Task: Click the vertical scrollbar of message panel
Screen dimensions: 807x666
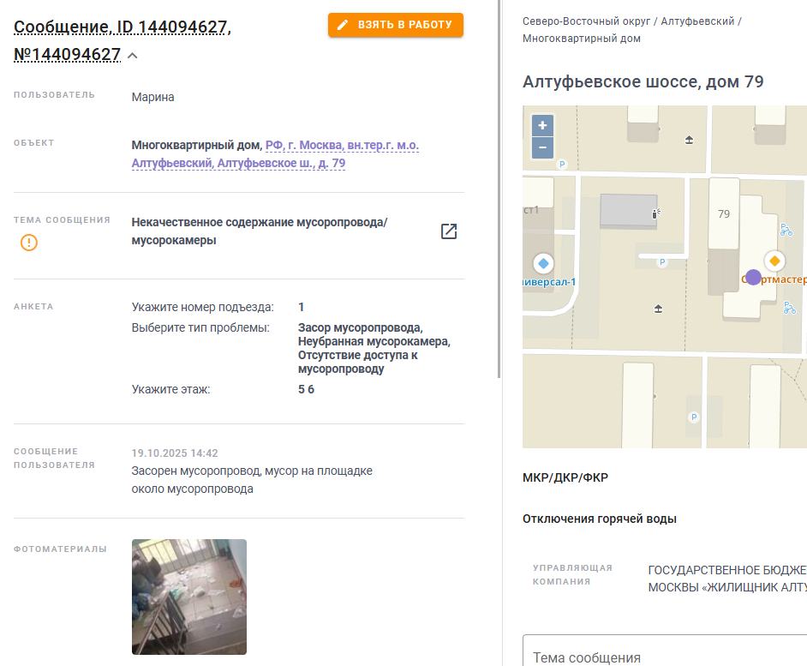Action: [499, 189]
